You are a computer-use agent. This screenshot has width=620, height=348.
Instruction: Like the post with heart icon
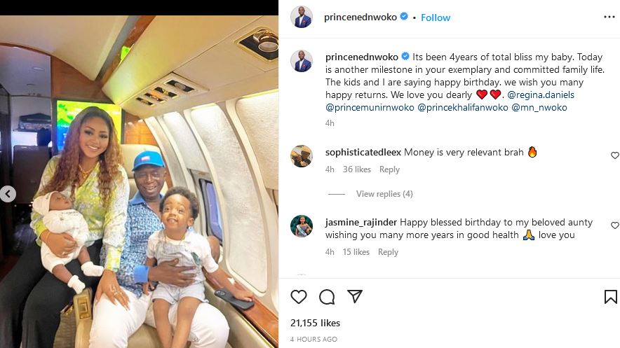tap(299, 297)
